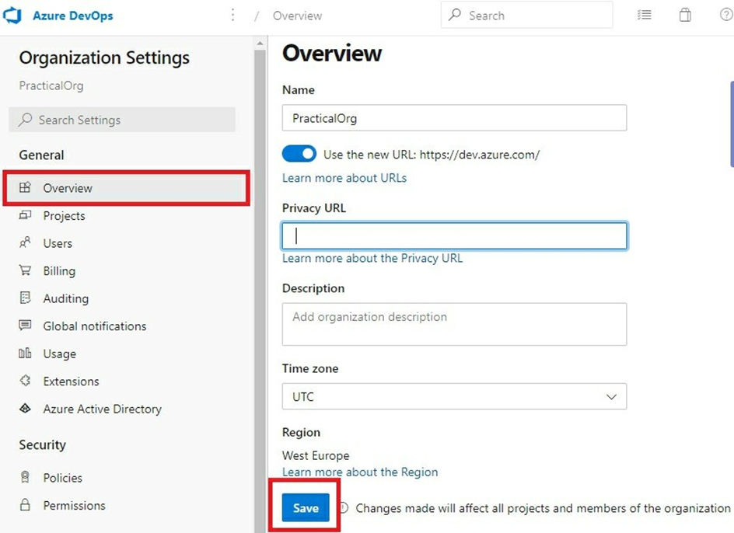Open Auditing settings
Image resolution: width=734 pixels, height=533 pixels.
tap(65, 298)
